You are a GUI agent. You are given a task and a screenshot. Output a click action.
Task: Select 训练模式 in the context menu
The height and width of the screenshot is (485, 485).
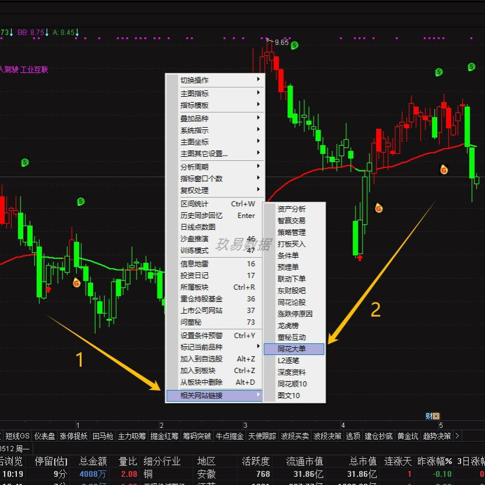(215, 251)
